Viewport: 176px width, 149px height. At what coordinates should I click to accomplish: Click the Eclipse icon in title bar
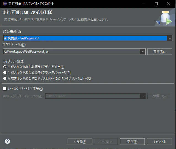point(5,4)
